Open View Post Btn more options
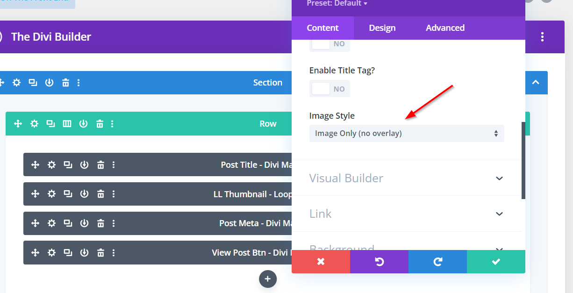 click(114, 253)
